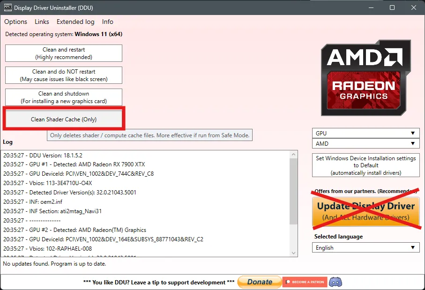425x290 pixels.
Task: Click the 'No updates found' status text
Action: click(x=54, y=264)
